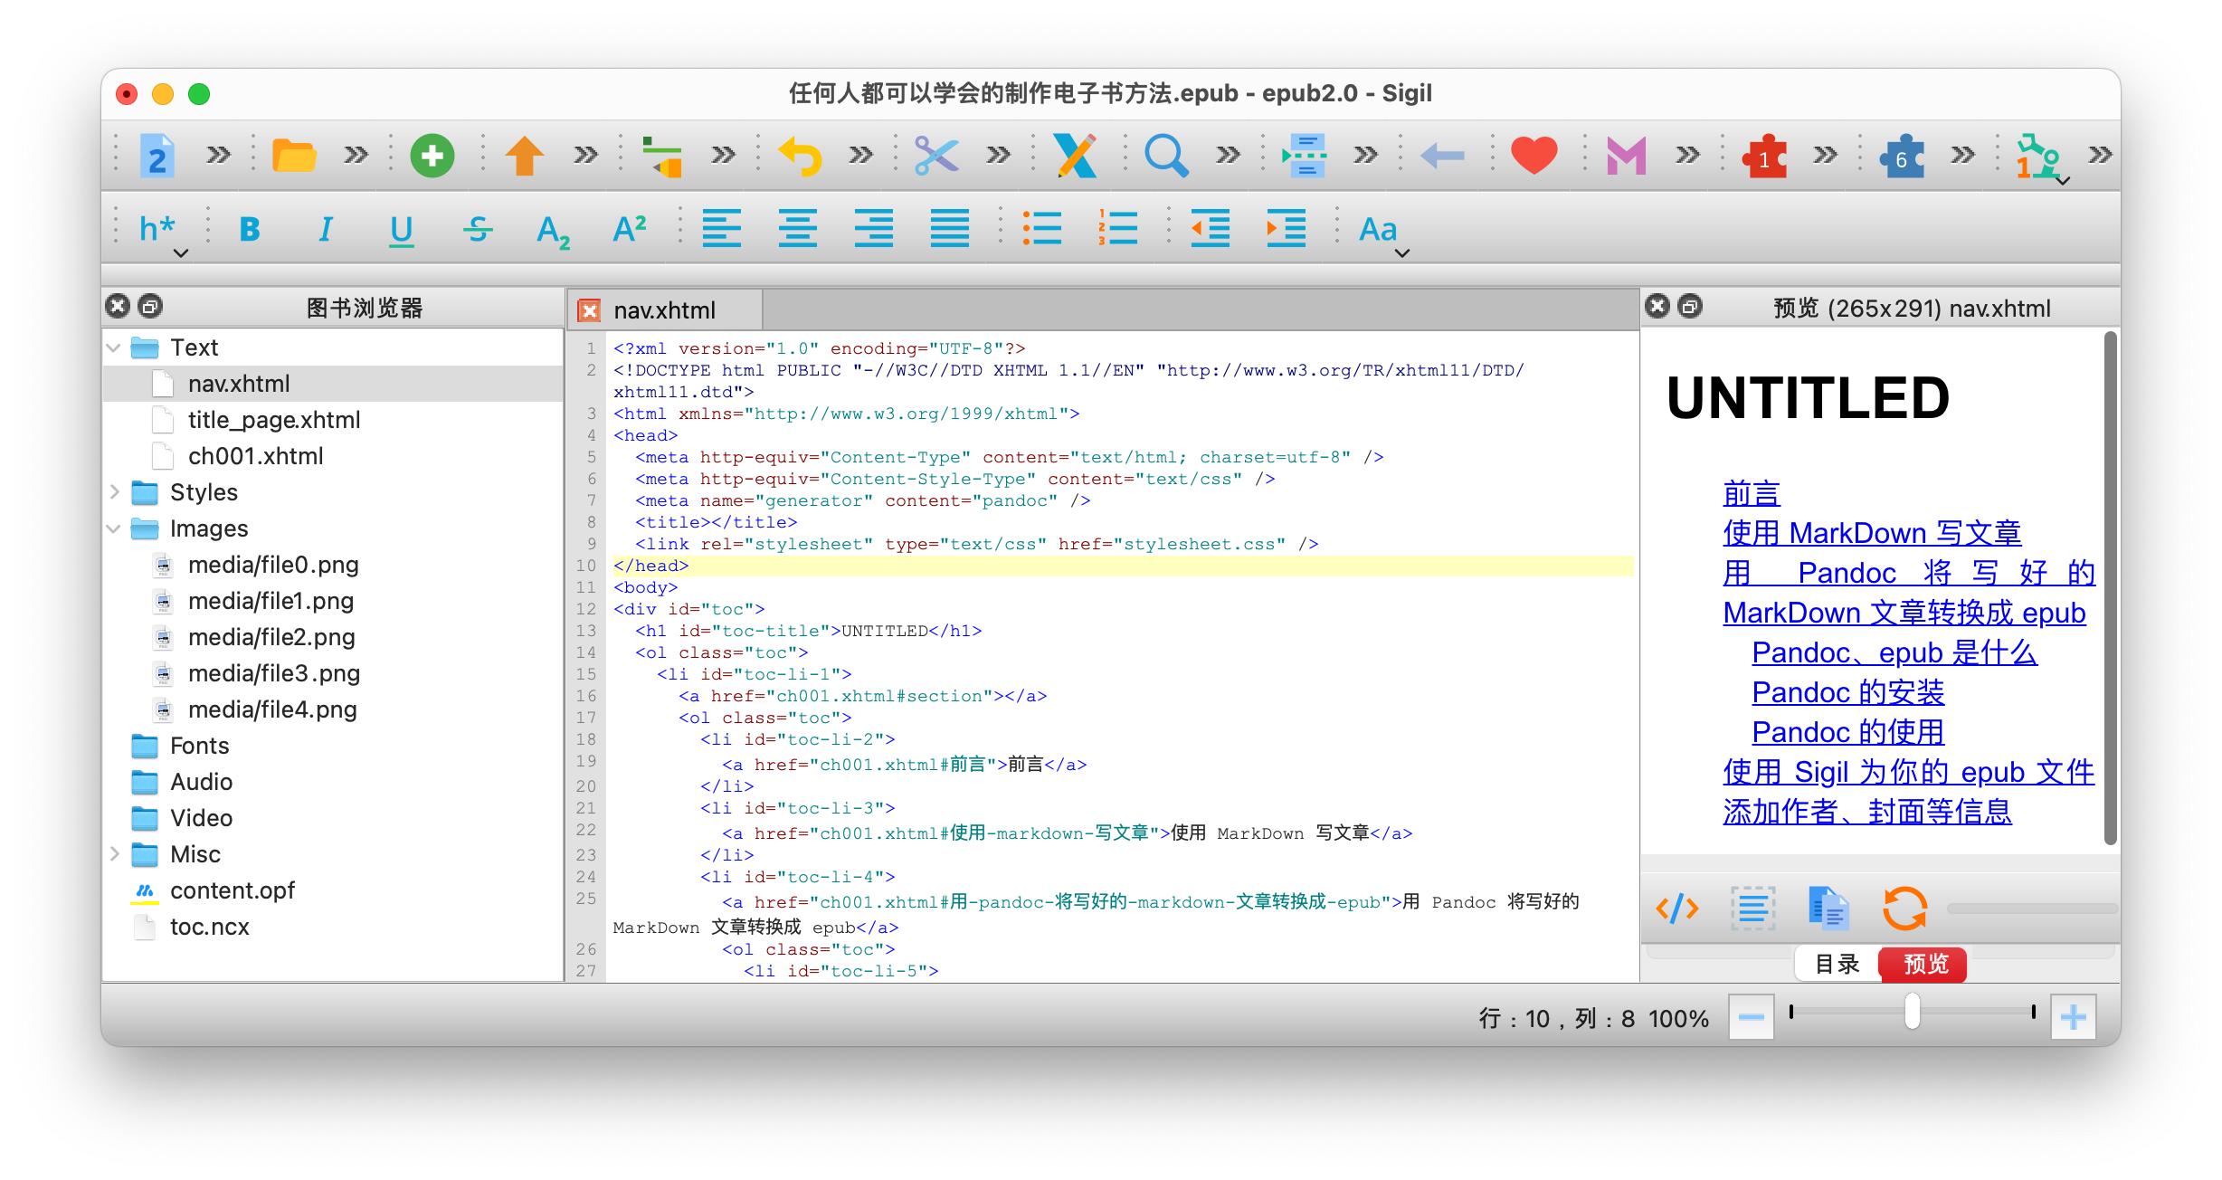Click the Pandoc 的安装 preview link
This screenshot has width=2222, height=1180.
click(1847, 692)
